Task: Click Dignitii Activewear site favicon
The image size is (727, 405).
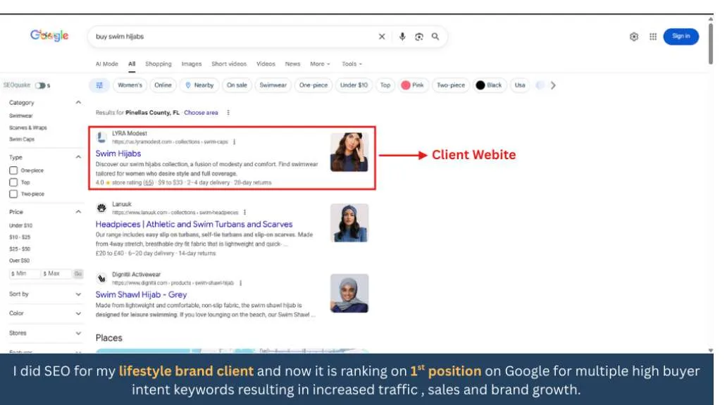Action: 101,278
